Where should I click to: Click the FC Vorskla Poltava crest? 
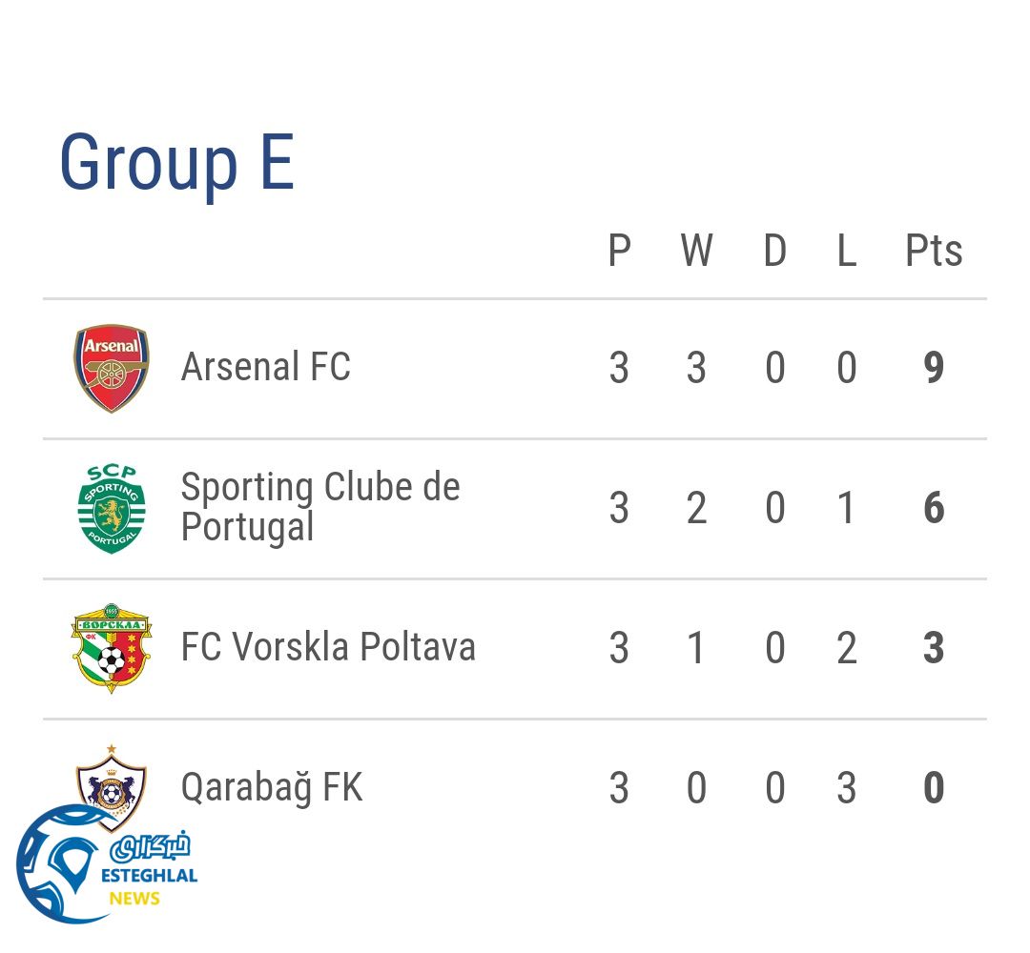pyautogui.click(x=112, y=648)
